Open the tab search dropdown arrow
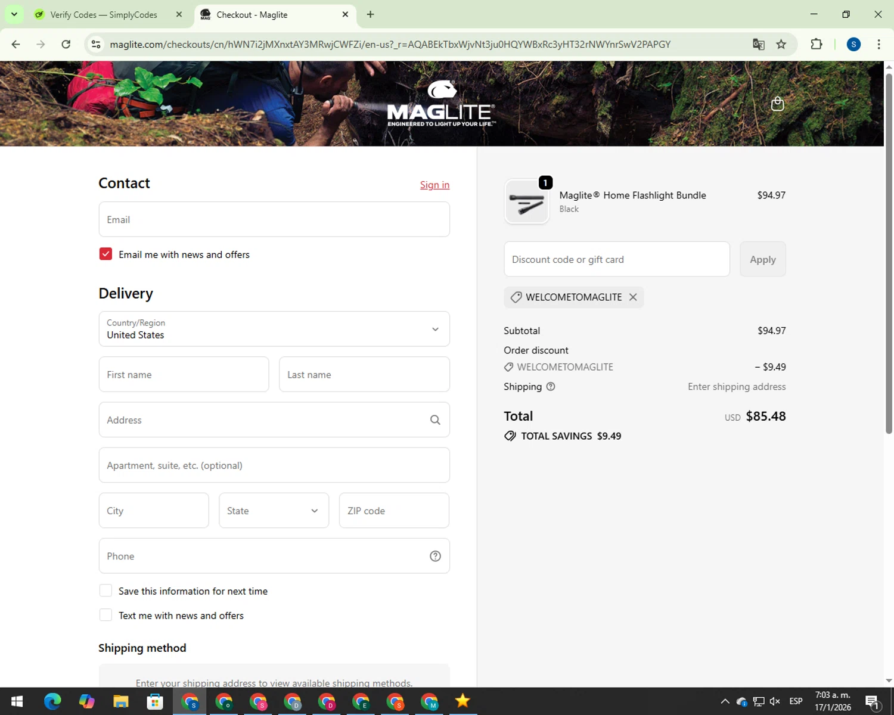 pos(14,14)
